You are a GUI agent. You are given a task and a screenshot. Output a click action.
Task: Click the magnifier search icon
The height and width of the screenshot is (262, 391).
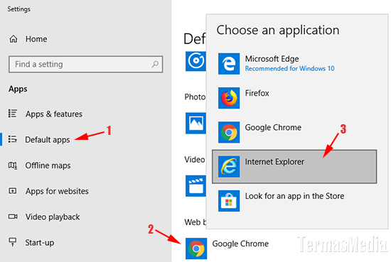(155, 64)
